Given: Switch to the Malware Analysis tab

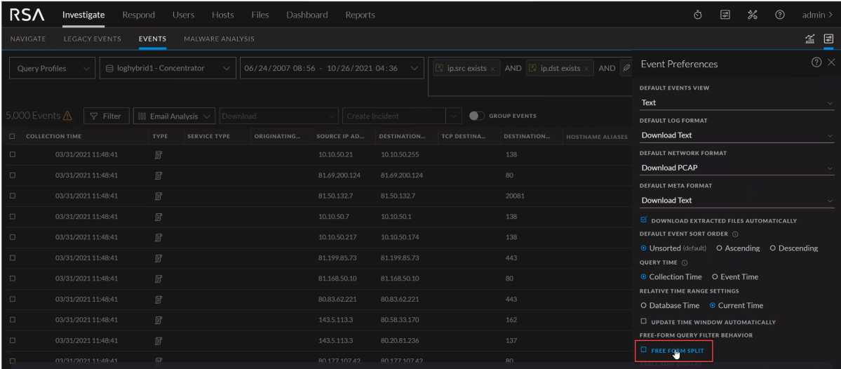Looking at the screenshot, I should click(x=219, y=39).
